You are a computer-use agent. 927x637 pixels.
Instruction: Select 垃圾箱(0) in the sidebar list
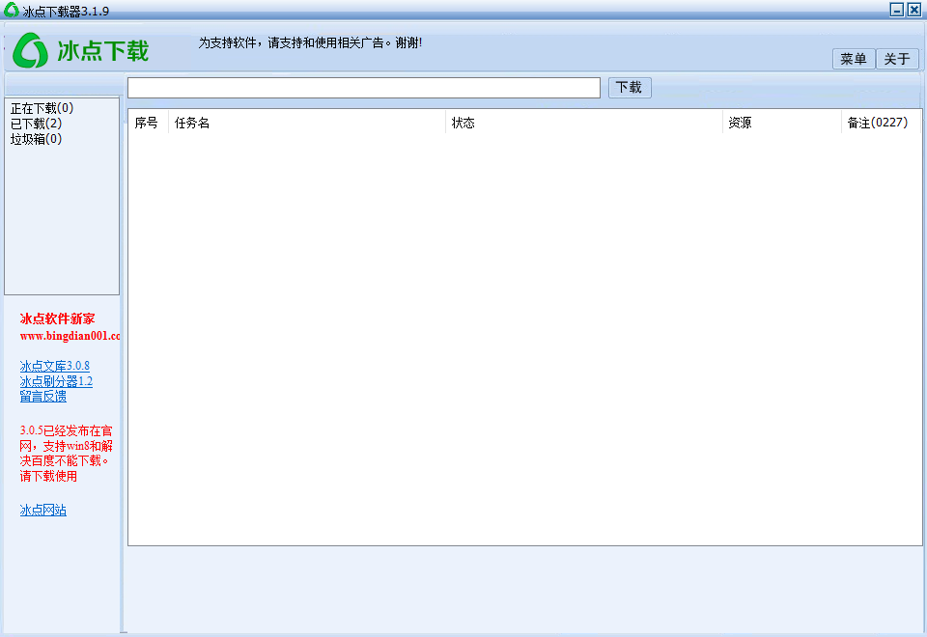point(36,139)
